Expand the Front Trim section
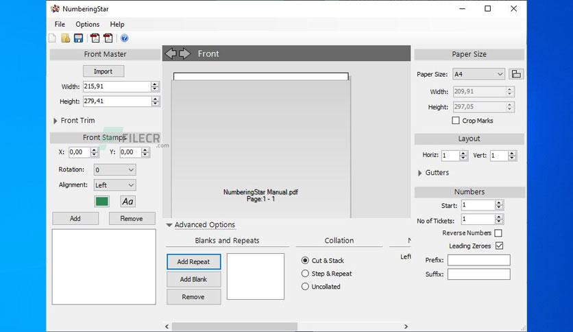This screenshot has height=332, width=573. click(x=56, y=121)
